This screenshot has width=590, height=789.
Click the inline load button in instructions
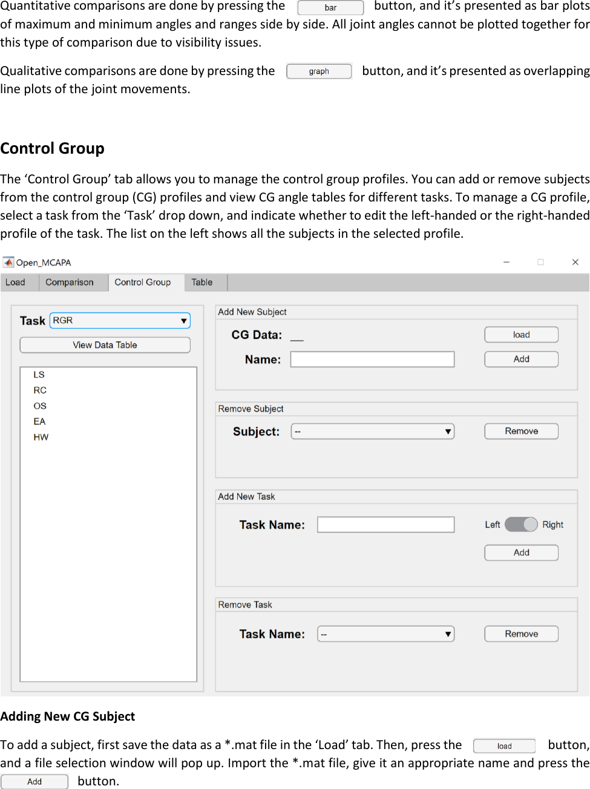[x=504, y=746]
